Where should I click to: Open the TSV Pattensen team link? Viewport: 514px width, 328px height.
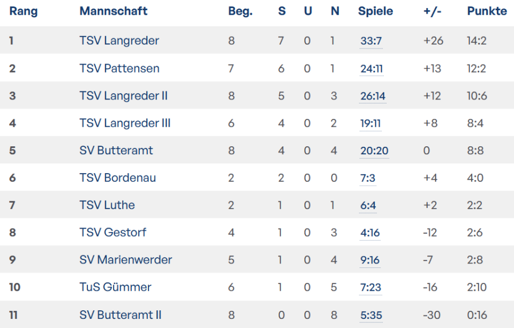[x=119, y=69]
